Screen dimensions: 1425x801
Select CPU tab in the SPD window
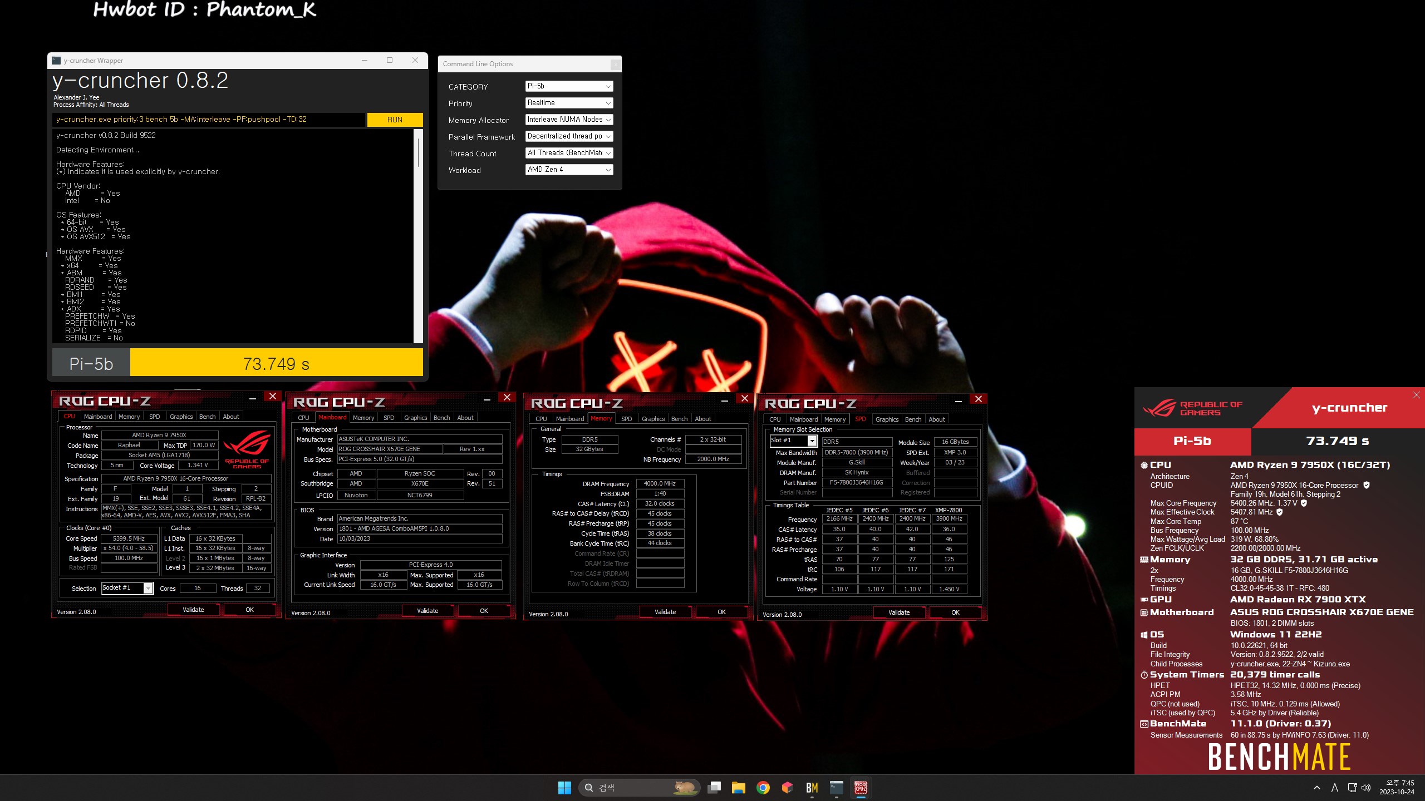click(x=775, y=419)
